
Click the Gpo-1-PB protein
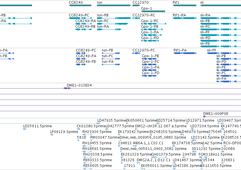(149, 59)
